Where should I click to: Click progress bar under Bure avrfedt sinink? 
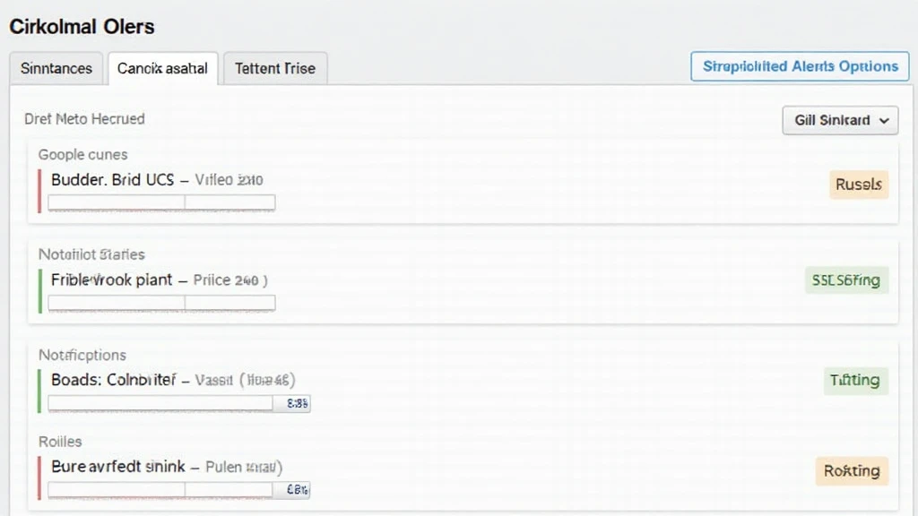point(161,490)
